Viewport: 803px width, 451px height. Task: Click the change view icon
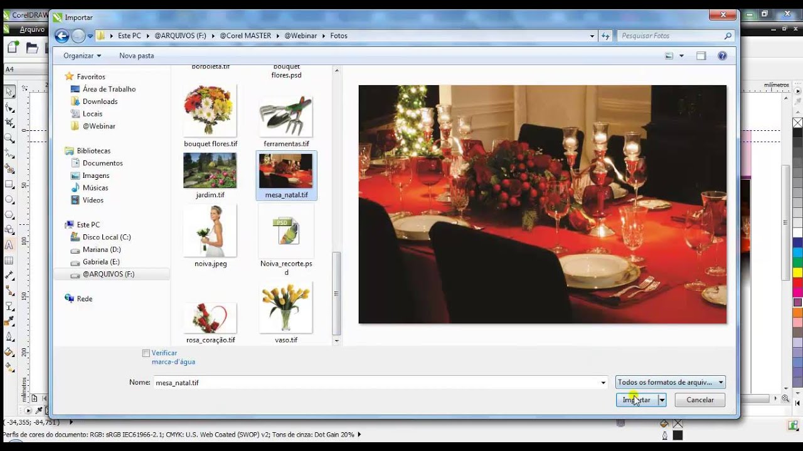point(669,56)
